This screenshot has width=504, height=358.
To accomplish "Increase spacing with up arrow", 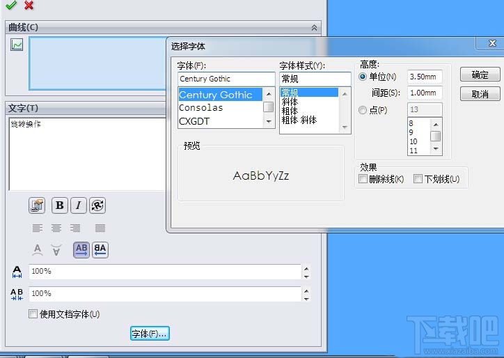I will (306, 290).
